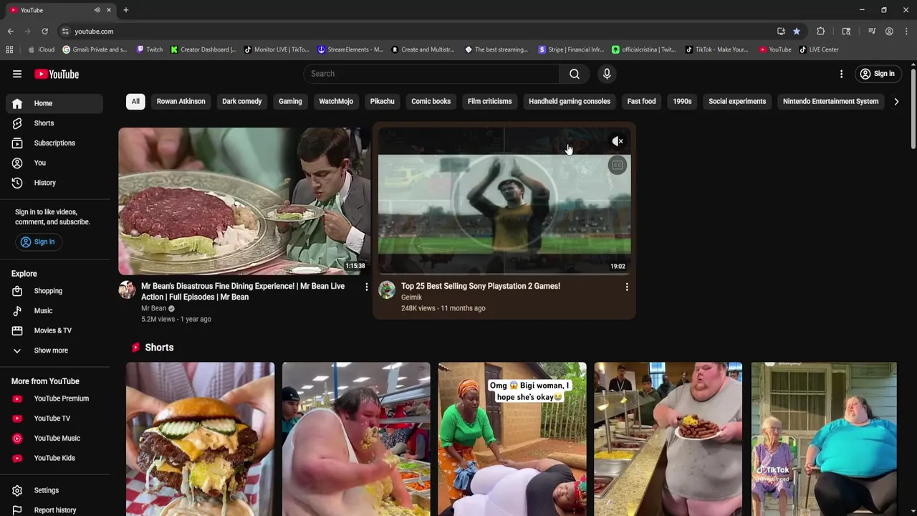Viewport: 917px width, 516px height.
Task: Open browser apps grid icon
Action: [9, 49]
